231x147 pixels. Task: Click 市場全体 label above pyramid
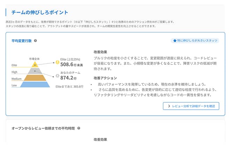[34, 59]
